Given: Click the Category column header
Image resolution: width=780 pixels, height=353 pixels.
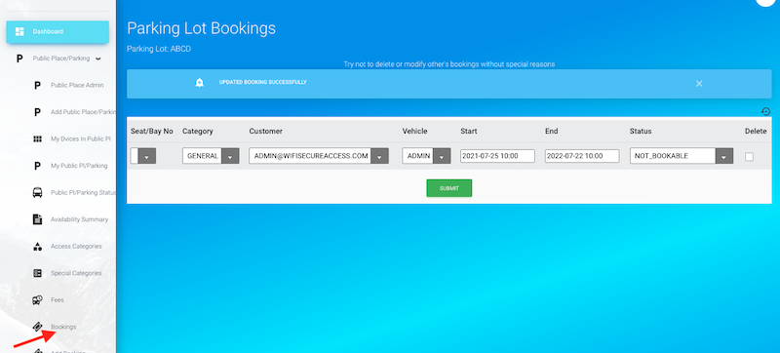Looking at the screenshot, I should click(x=198, y=132).
